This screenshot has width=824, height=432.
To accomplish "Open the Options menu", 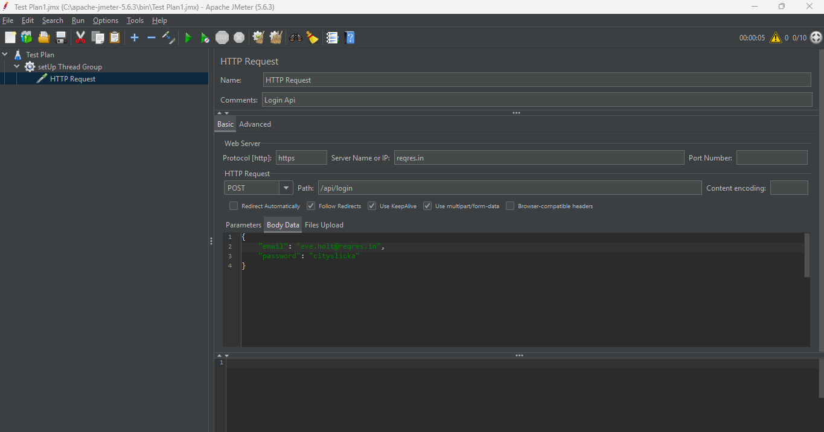I will (x=106, y=21).
